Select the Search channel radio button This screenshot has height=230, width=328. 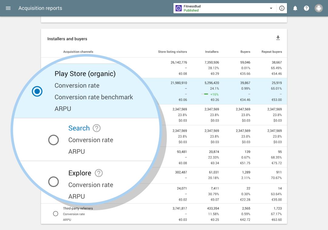click(x=53, y=140)
